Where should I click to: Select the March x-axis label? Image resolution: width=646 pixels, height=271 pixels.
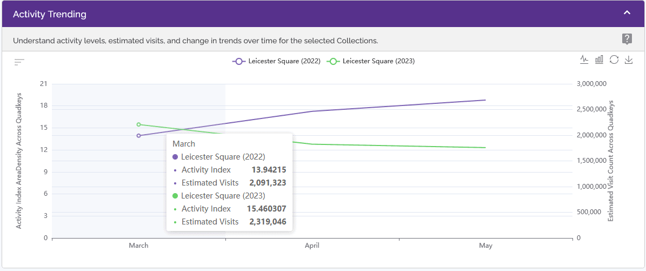pyautogui.click(x=138, y=246)
